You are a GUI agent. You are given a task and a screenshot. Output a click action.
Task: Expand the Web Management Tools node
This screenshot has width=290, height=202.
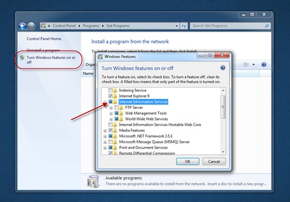point(111,113)
